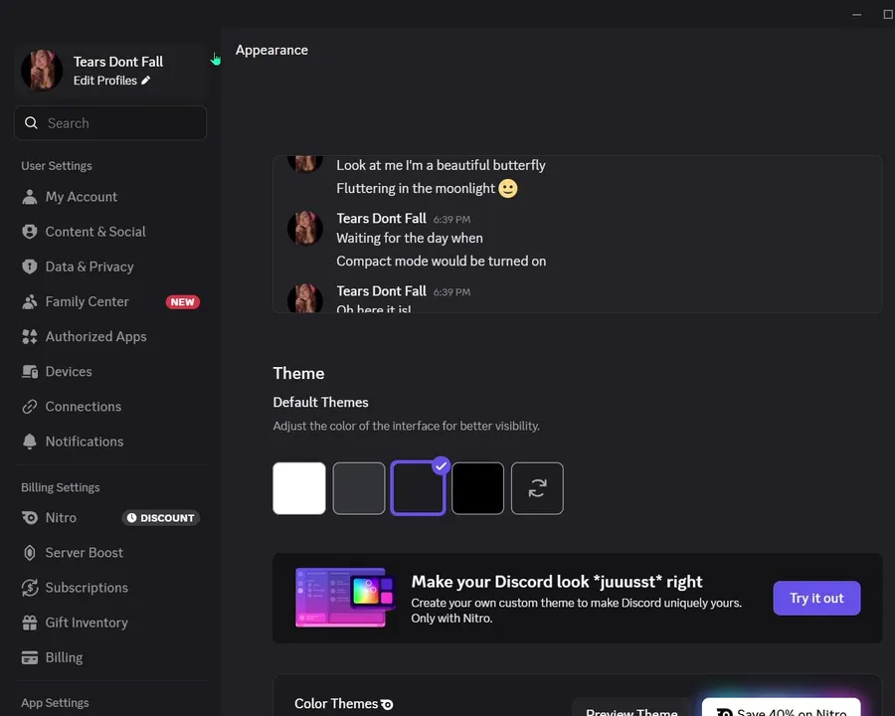Click the Notifications bell icon
The image size is (895, 716).
click(x=29, y=442)
